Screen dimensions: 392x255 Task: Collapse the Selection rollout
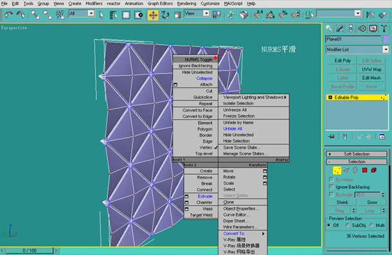click(357, 162)
